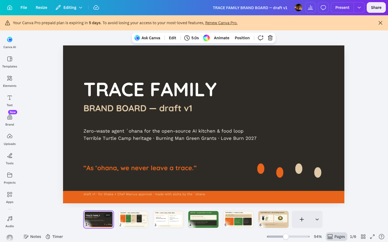Open the Elements sidebar panel
Screen dimensions: 388x242
(10, 81)
